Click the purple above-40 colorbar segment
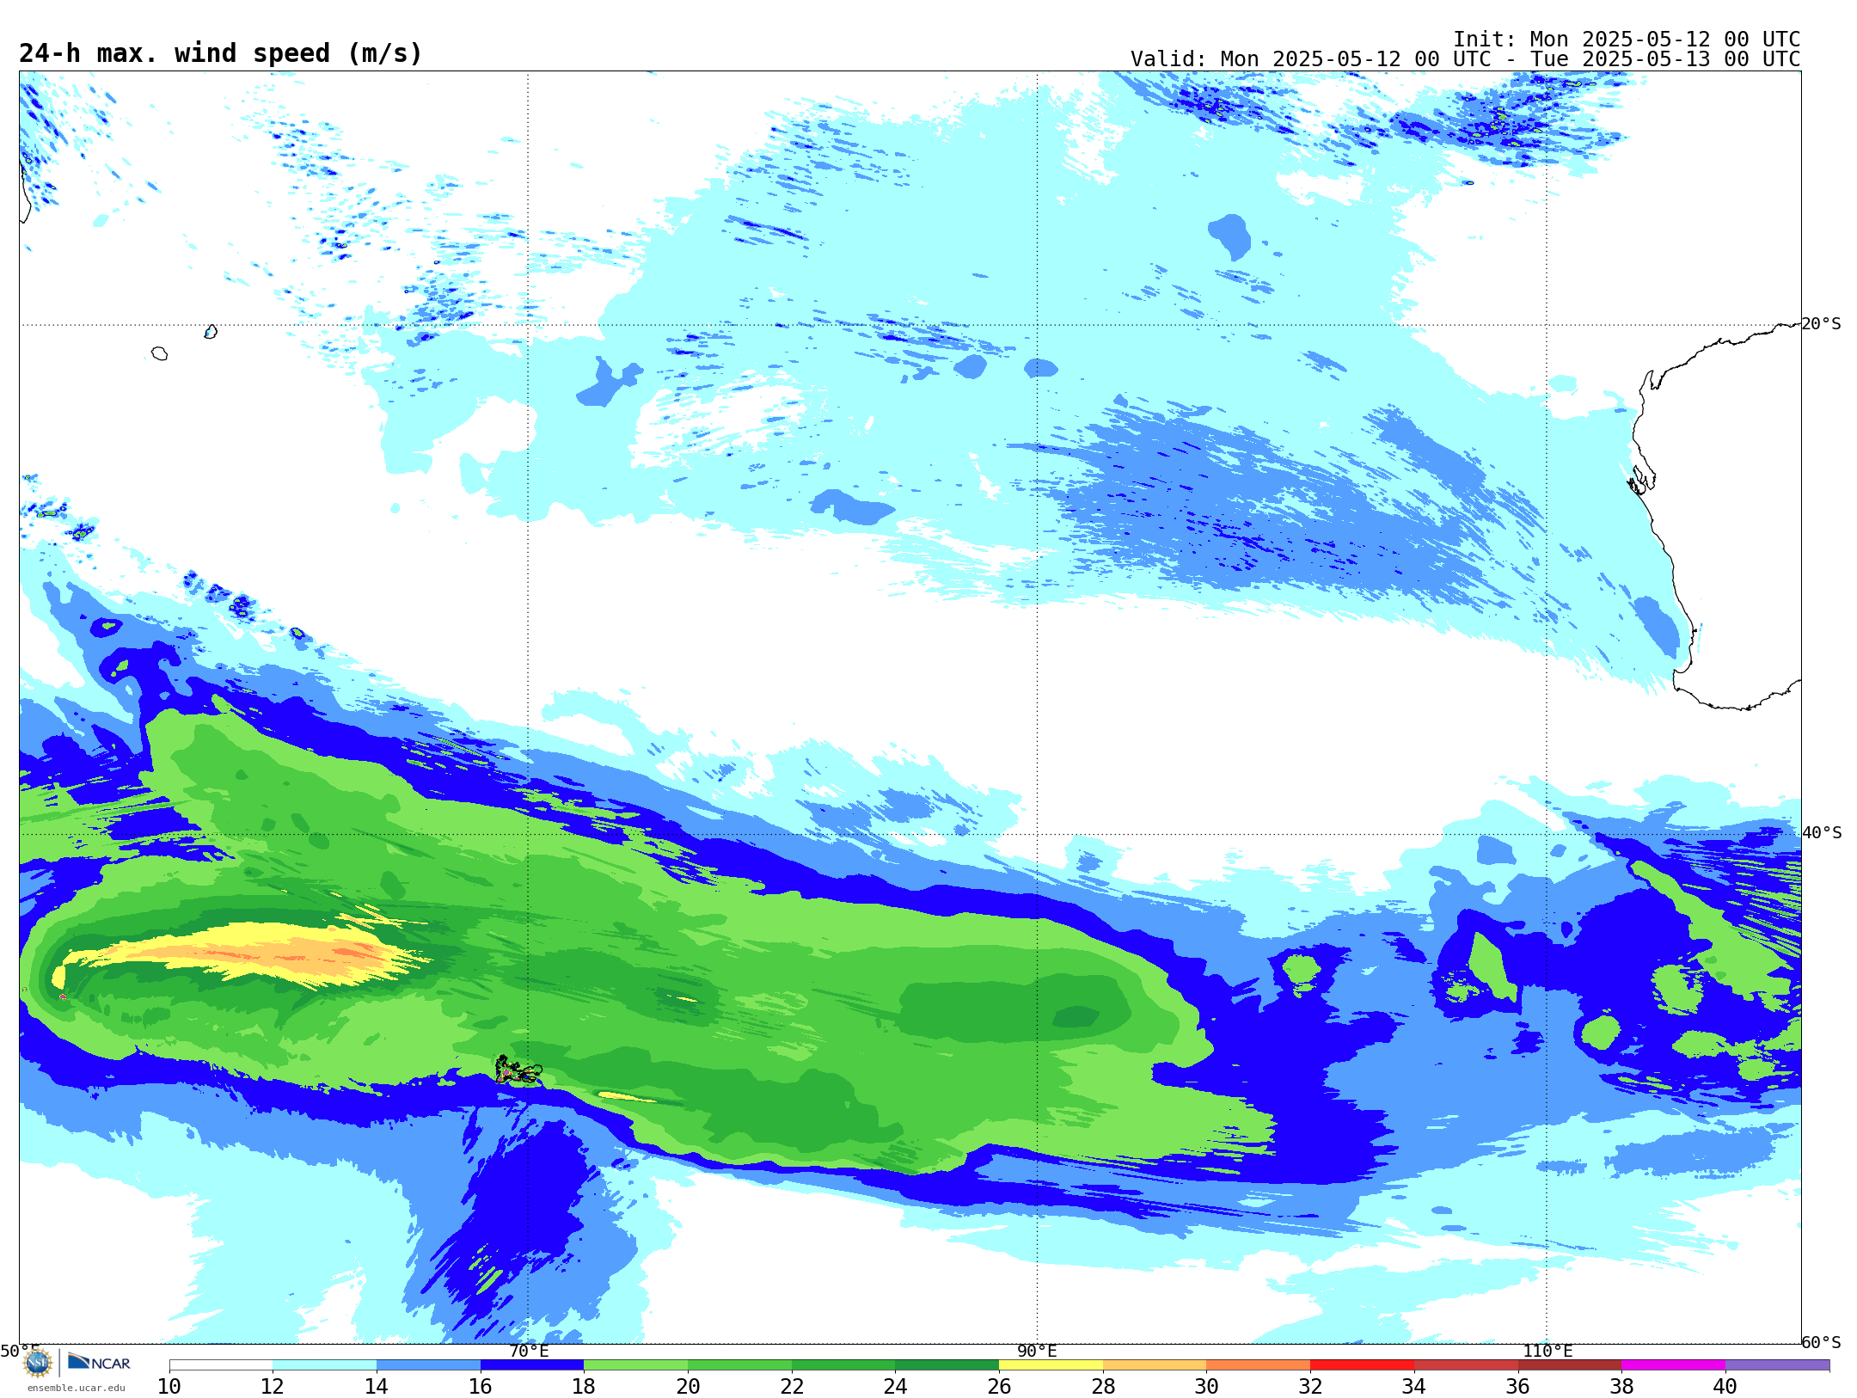The image size is (1857, 1398). (1777, 1365)
